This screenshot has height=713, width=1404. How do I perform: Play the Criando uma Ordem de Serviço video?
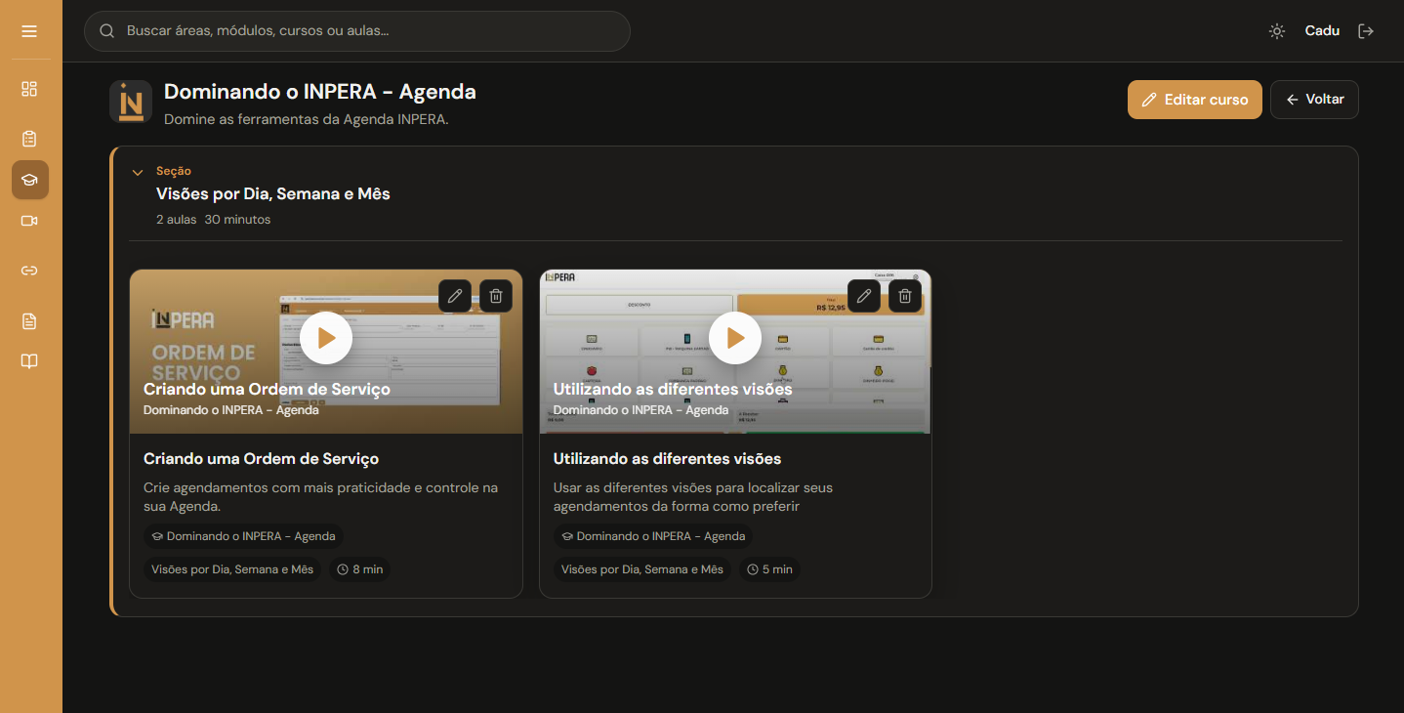326,338
